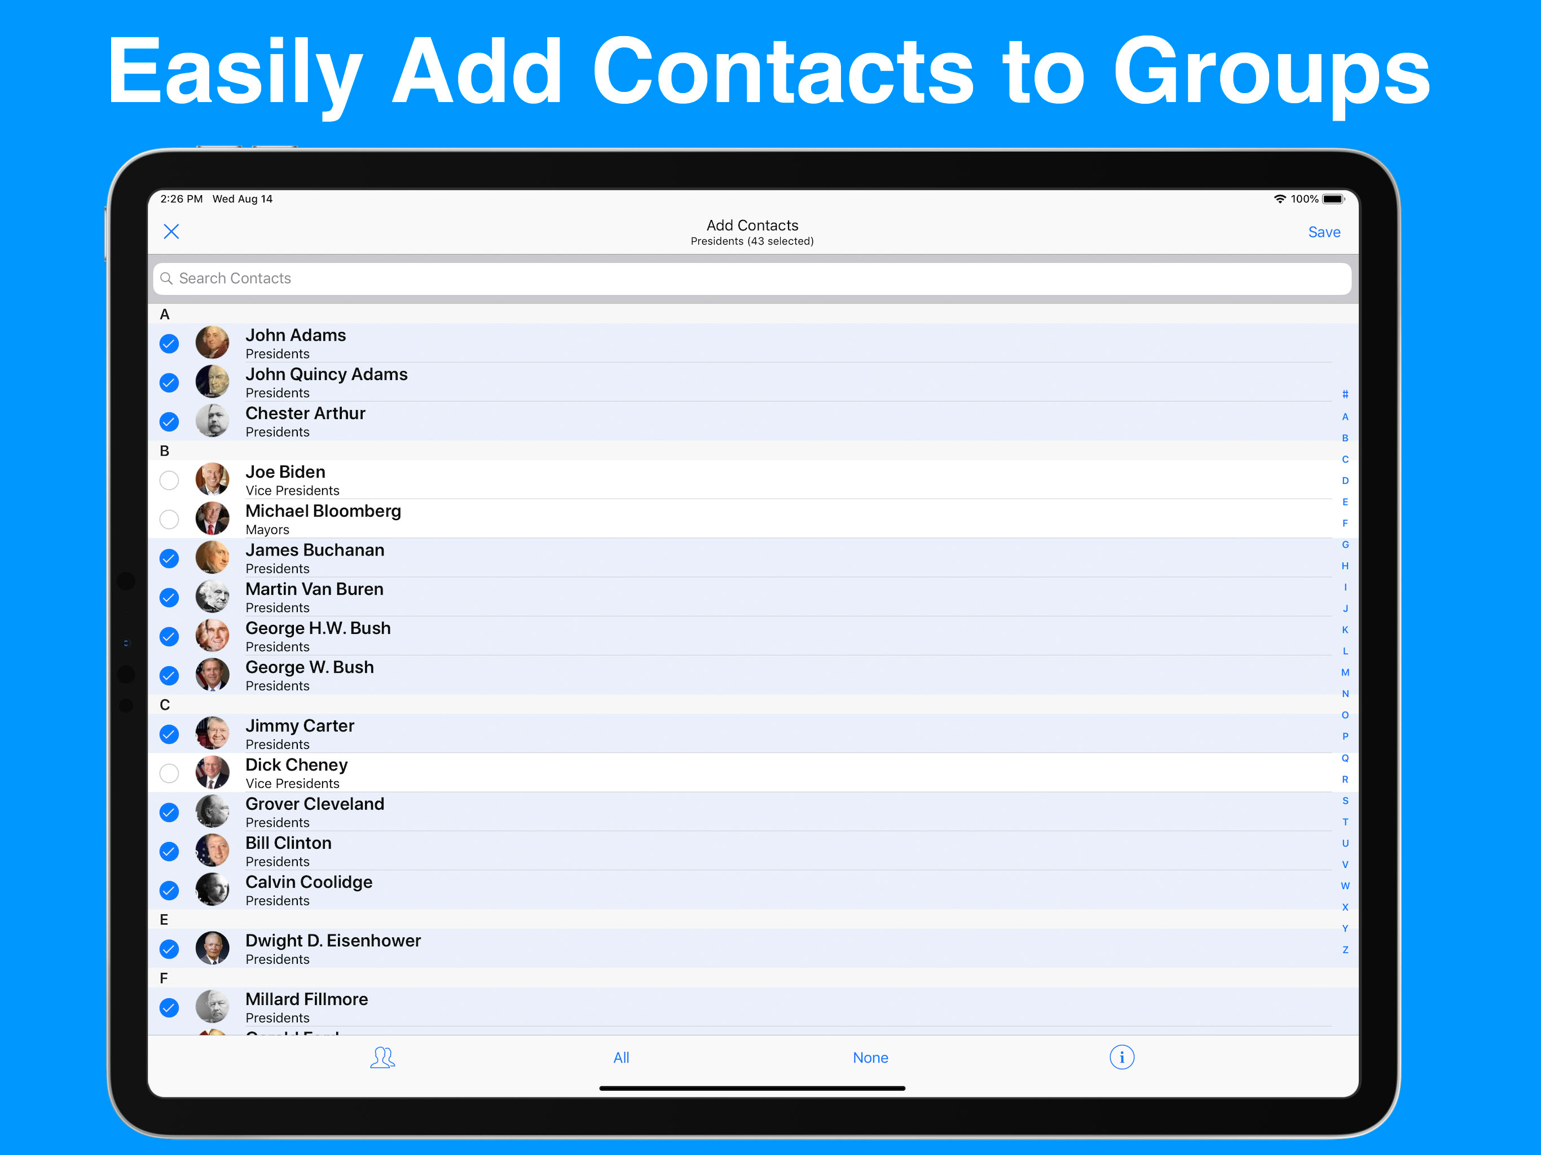
Task: Close the Add Contacts screen with X
Action: coord(171,231)
